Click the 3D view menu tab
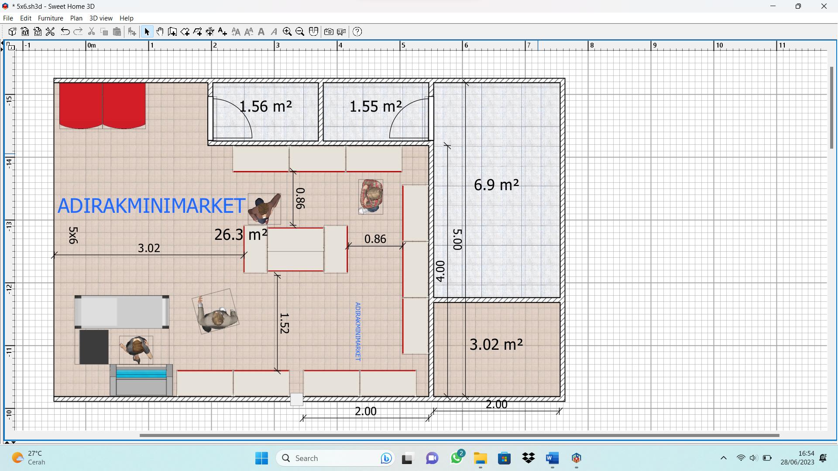 click(x=100, y=18)
